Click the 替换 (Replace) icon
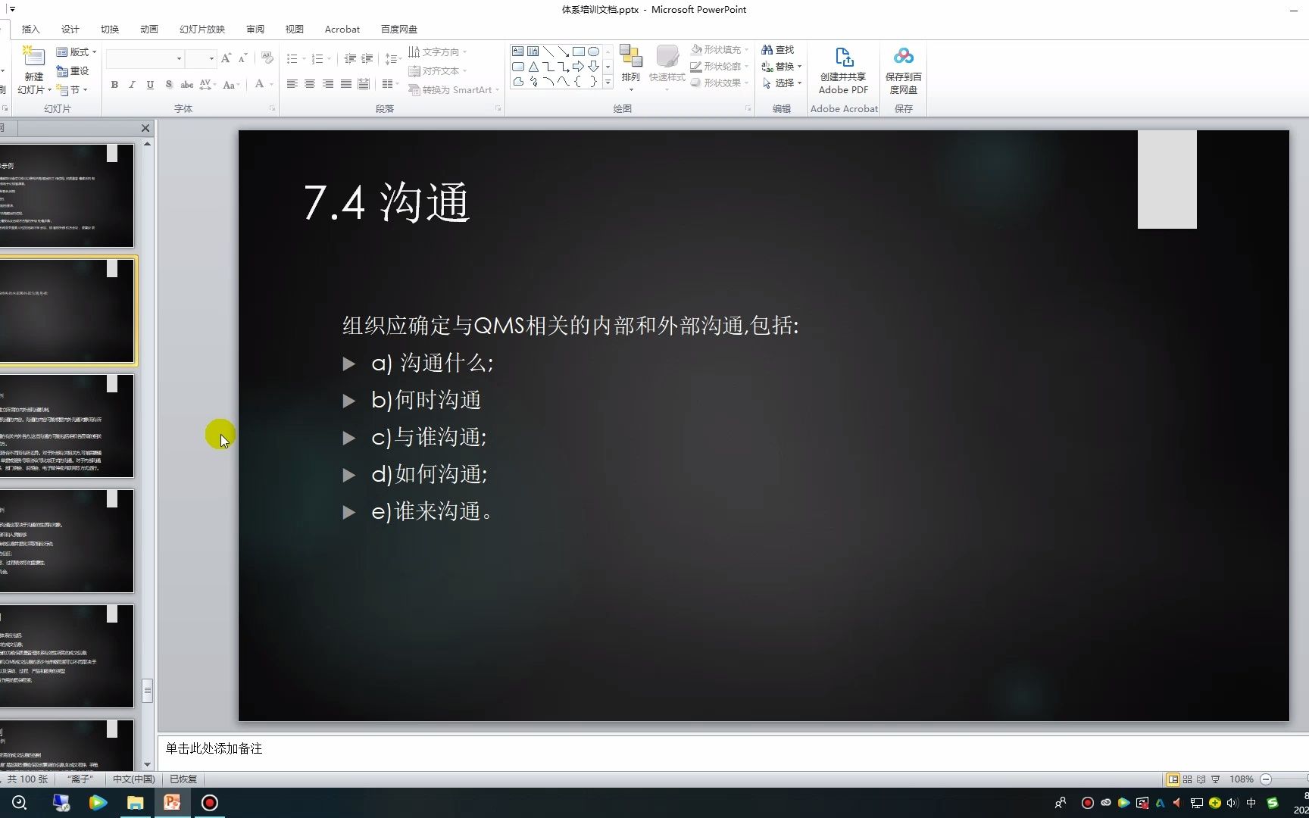This screenshot has height=818, width=1309. [781, 66]
